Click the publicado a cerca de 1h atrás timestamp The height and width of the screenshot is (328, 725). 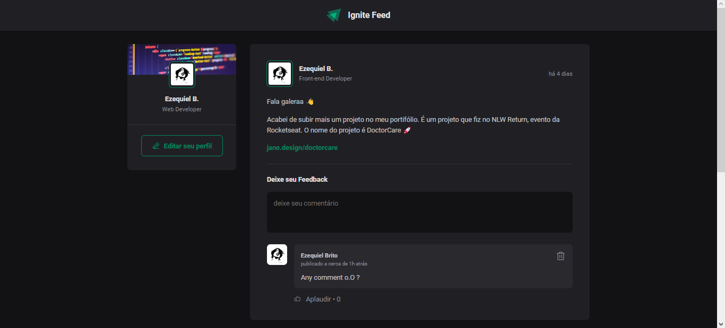click(x=334, y=263)
